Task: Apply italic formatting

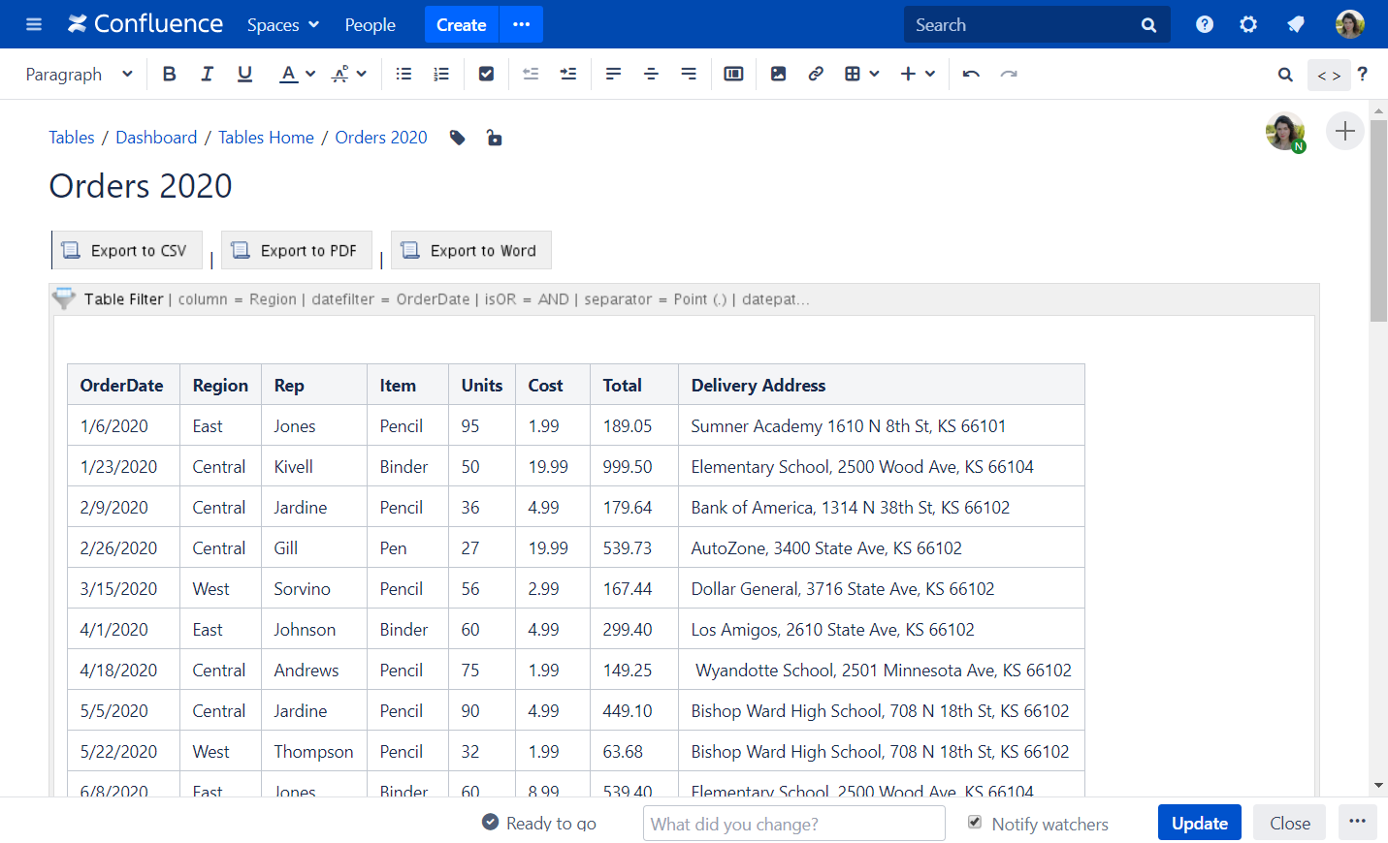Action: pos(207,74)
